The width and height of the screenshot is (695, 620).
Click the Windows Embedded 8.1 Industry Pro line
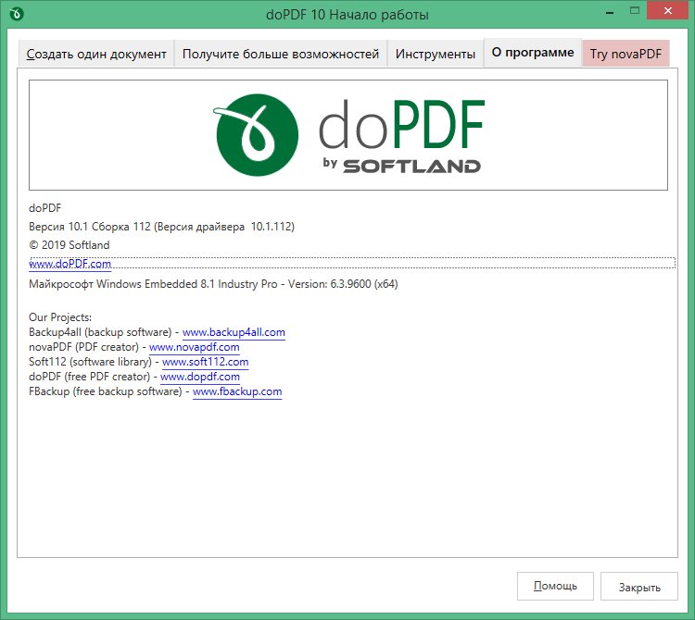click(213, 284)
